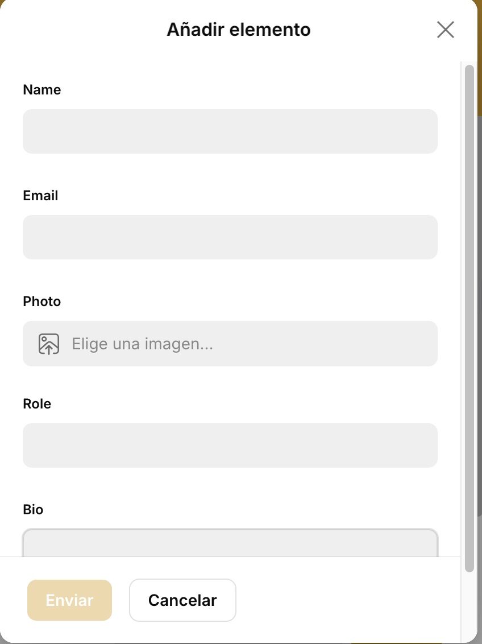Screen dimensions: 482x644
Task: Click the 'Elige una imagen...' placeholder text
Action: tap(142, 344)
